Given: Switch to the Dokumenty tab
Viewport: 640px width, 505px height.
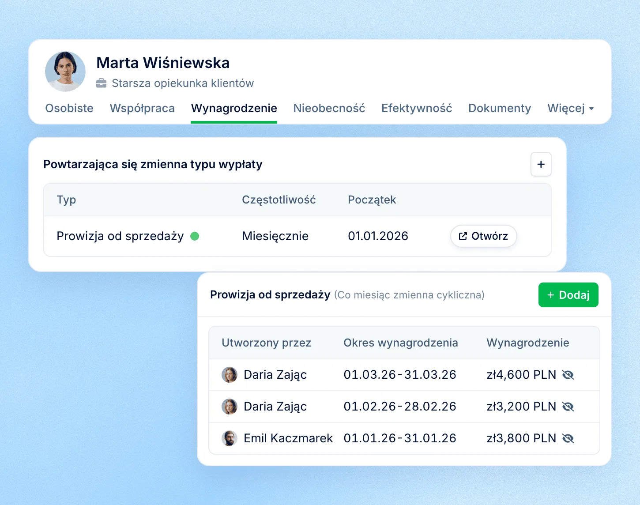Looking at the screenshot, I should tap(500, 108).
